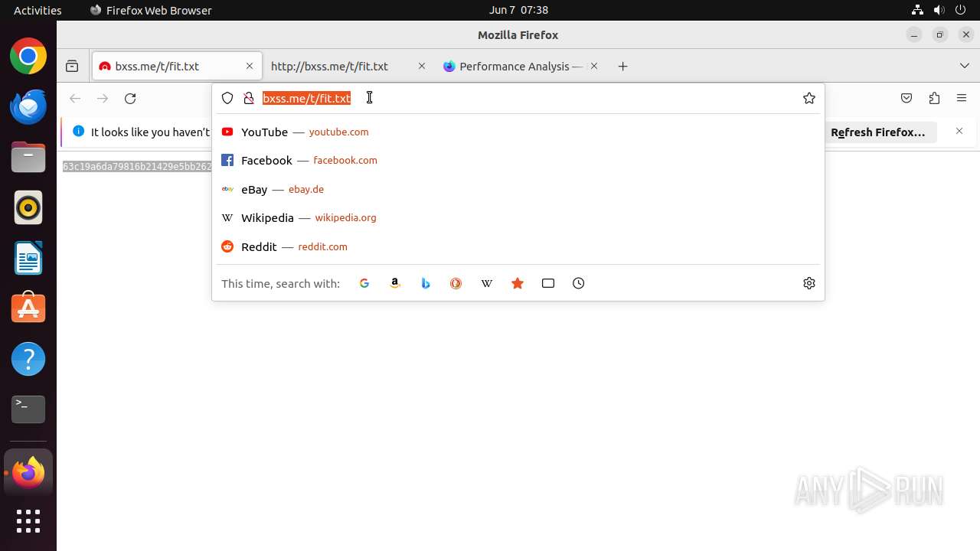This screenshot has width=980, height=551.
Task: Open the power system menu icon
Action: coord(960,10)
